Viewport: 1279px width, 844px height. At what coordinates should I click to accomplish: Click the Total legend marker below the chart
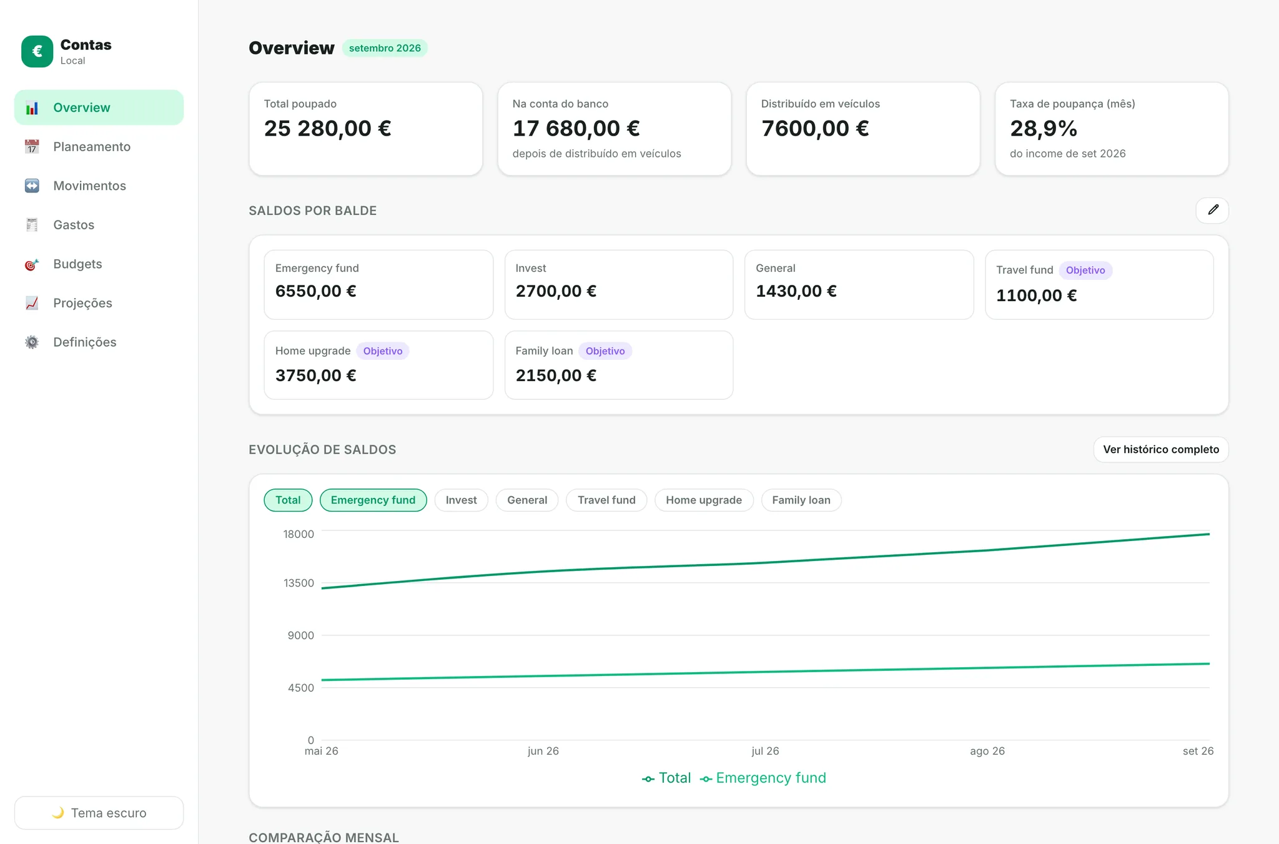pyautogui.click(x=648, y=778)
